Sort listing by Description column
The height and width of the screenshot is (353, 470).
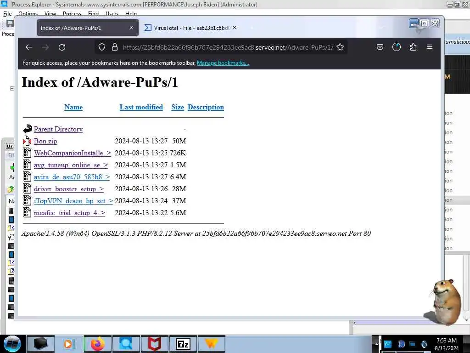pyautogui.click(x=206, y=107)
